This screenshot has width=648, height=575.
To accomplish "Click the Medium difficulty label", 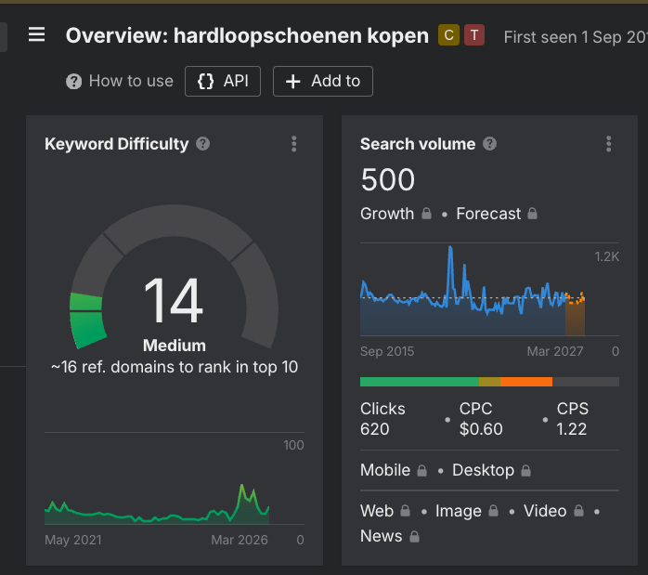I will pos(175,346).
